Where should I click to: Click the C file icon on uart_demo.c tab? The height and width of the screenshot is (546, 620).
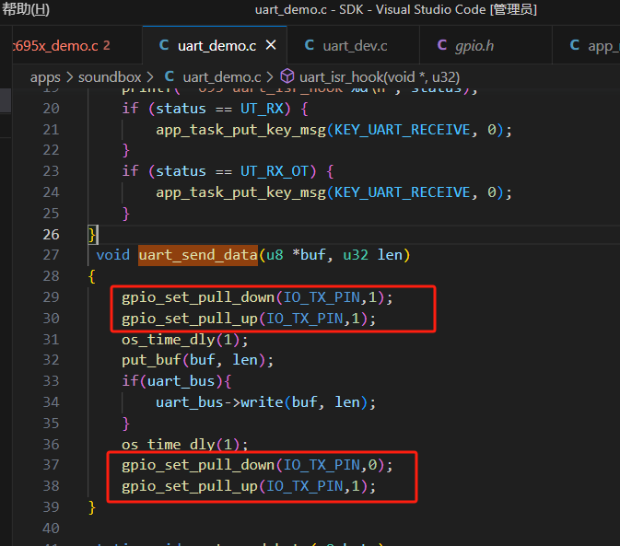tap(164, 45)
